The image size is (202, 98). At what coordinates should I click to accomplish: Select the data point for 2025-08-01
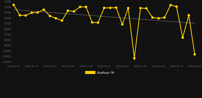click(122, 24)
